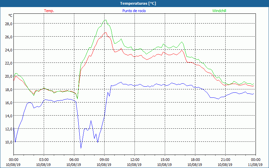Screen dimensions: 269x168
Task: Click the 26,0 y-axis value
Action: click(9, 37)
